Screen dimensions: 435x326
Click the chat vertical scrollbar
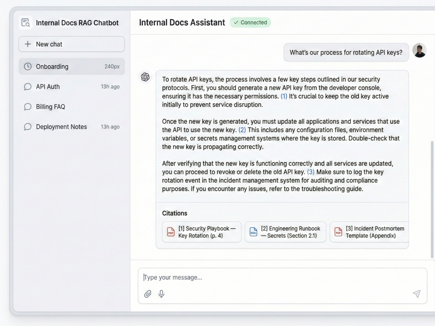[432, 200]
